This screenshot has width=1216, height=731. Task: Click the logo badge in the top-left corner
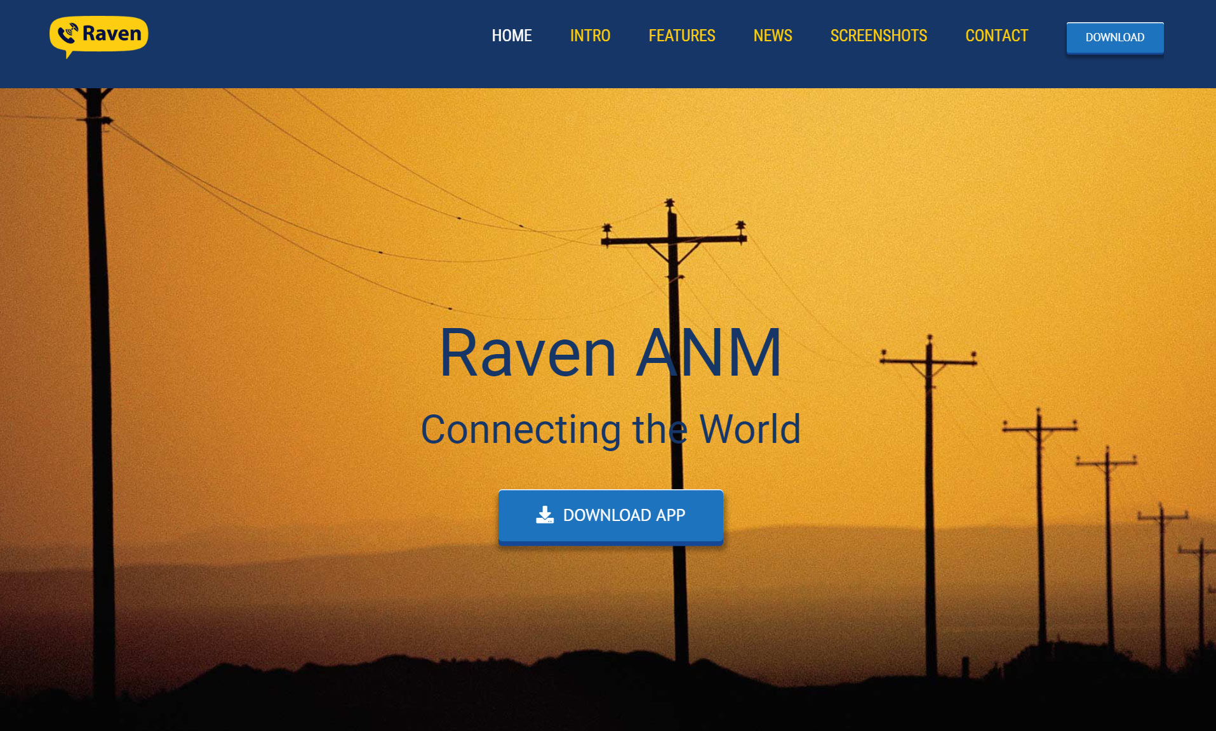point(98,36)
